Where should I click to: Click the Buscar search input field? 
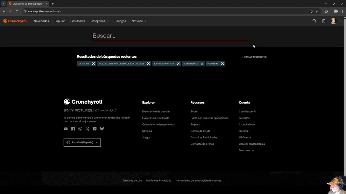pos(172,36)
